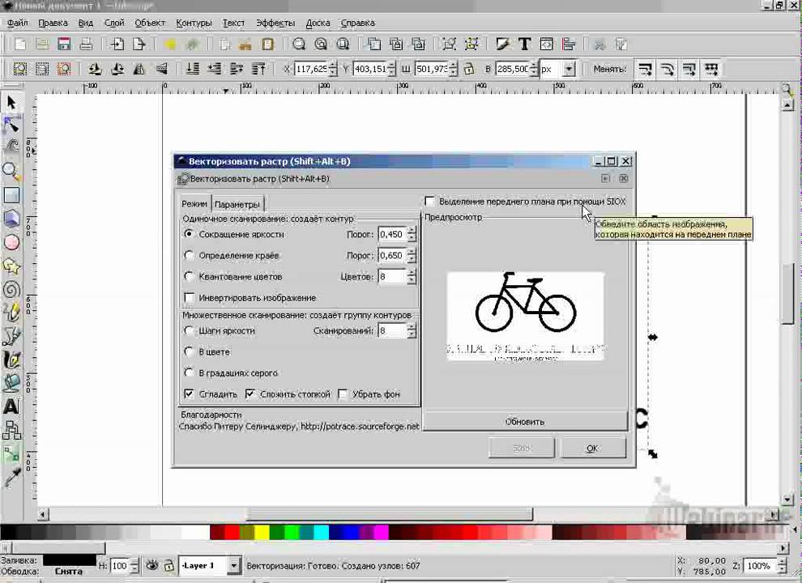Select the Zoom magnifier tool
This screenshot has width=802, height=583.
(x=11, y=171)
